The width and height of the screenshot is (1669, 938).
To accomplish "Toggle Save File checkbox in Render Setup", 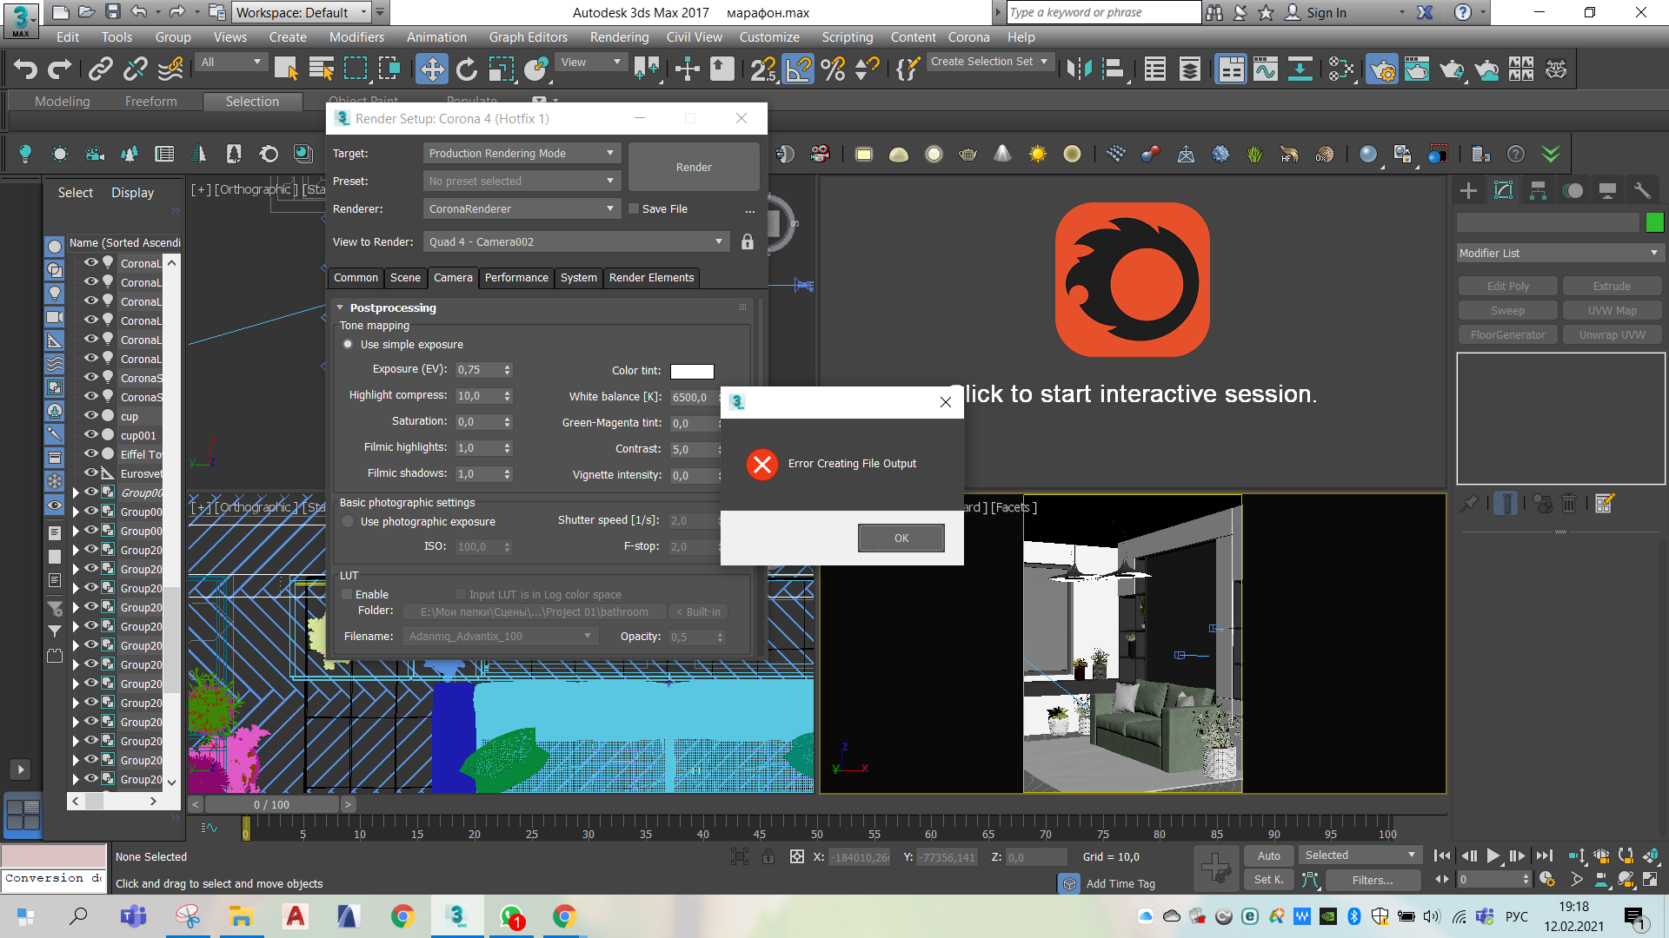I will point(634,208).
